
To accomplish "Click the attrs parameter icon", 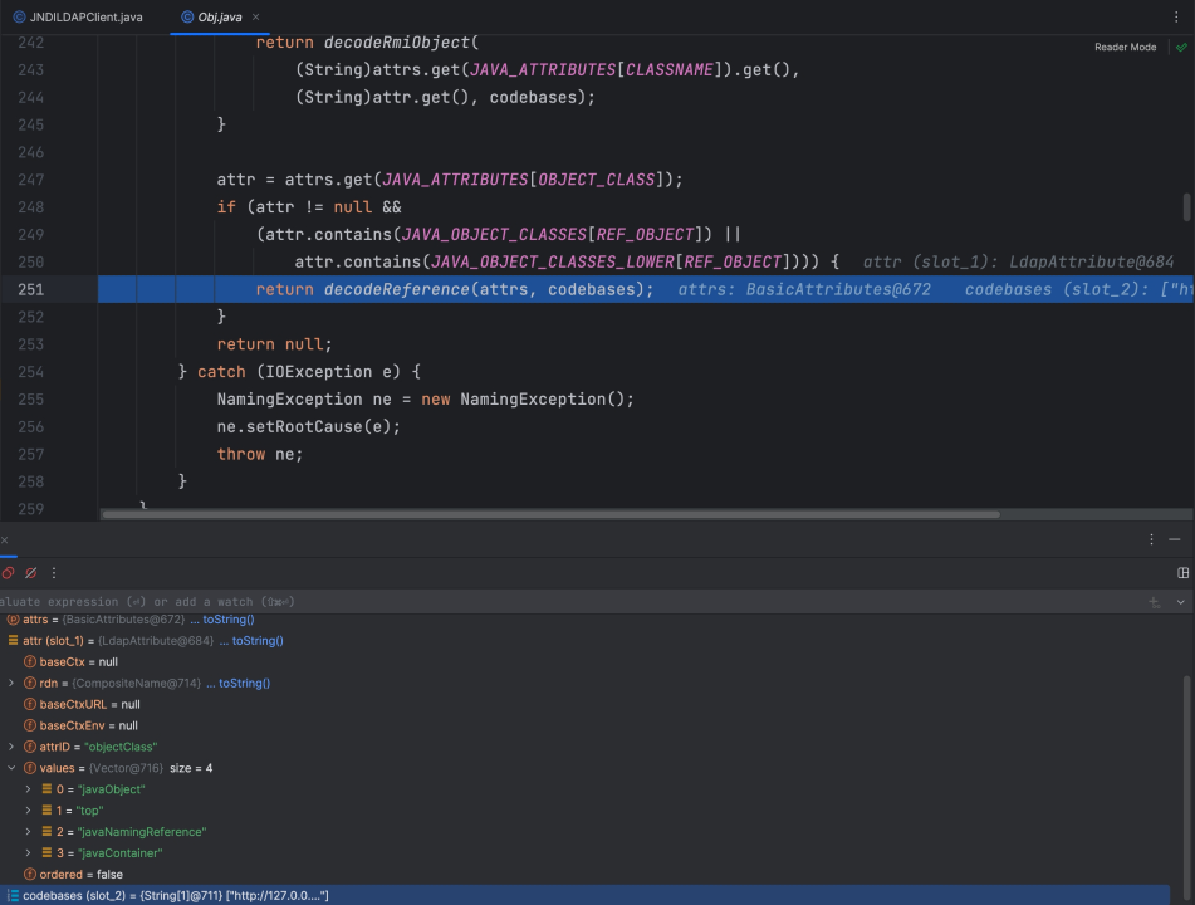I will click(x=13, y=619).
